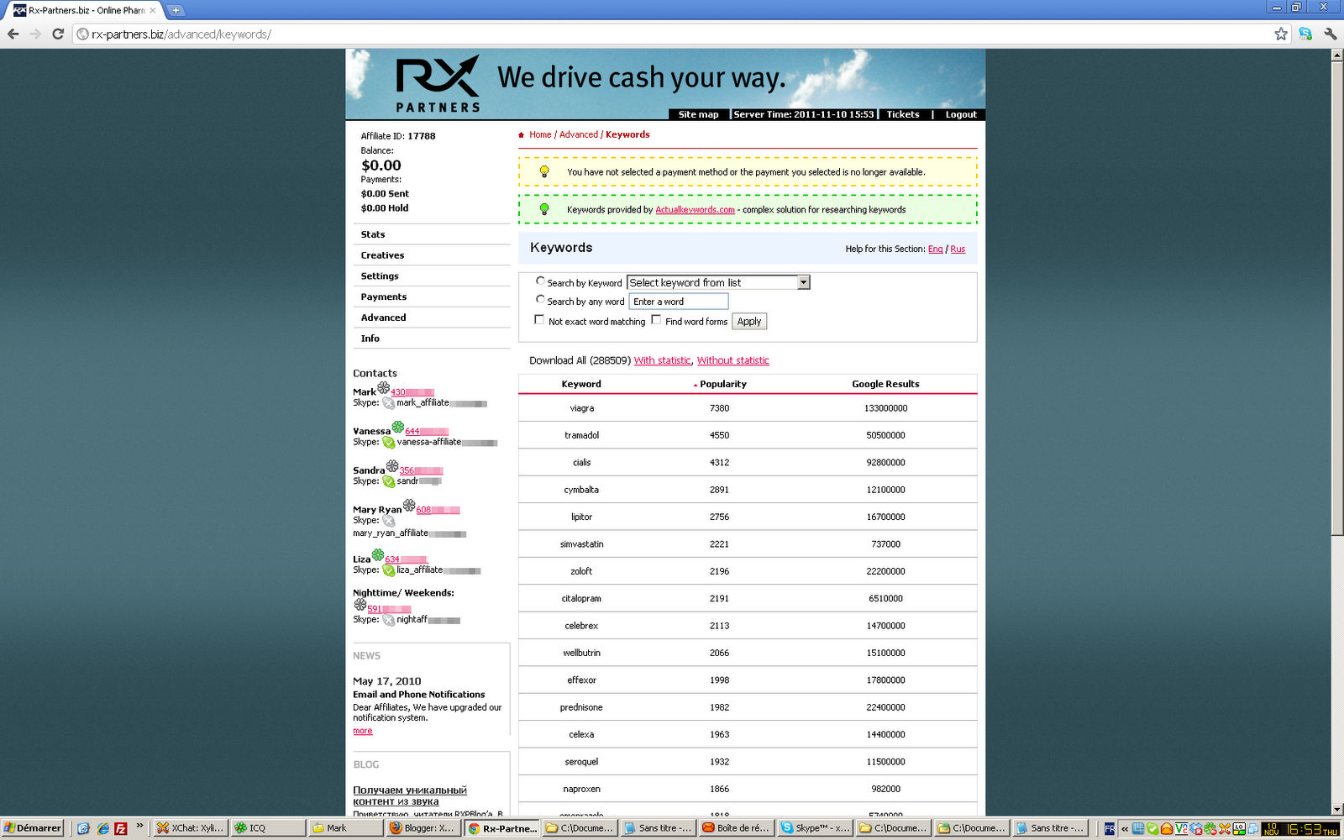Click Liza's green ICQ flower icon
The image size is (1344, 840).
(378, 555)
